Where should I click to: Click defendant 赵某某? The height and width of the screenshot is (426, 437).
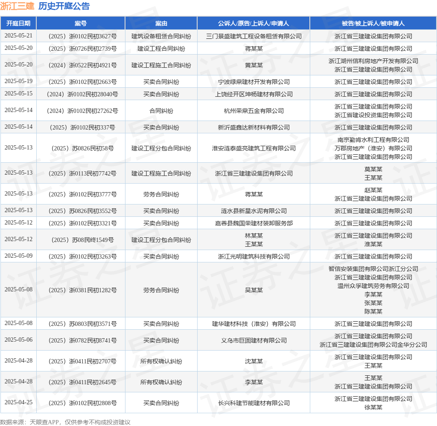pyautogui.click(x=373, y=190)
